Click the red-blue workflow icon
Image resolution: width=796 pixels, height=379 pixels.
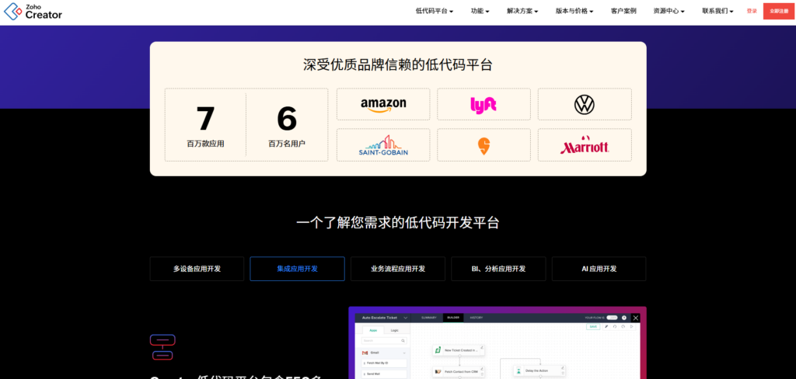(x=162, y=347)
